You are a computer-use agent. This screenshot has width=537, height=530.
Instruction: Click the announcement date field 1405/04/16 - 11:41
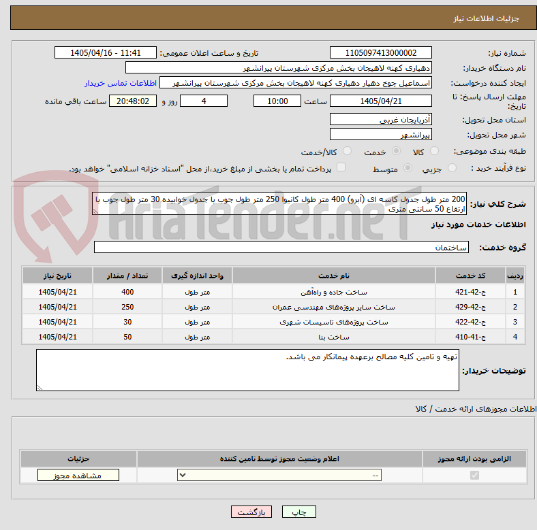point(106,52)
